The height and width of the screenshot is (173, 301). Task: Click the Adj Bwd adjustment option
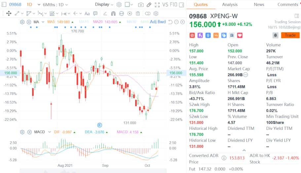coord(158,22)
